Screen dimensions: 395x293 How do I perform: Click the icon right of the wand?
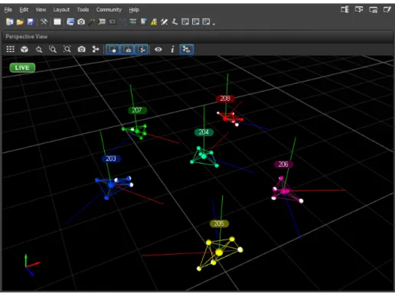pyautogui.click(x=102, y=22)
